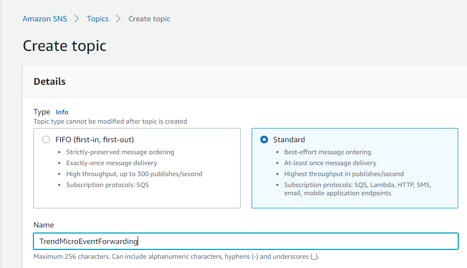Click "At-least once message delivery" text
467x268 pixels.
coord(330,163)
